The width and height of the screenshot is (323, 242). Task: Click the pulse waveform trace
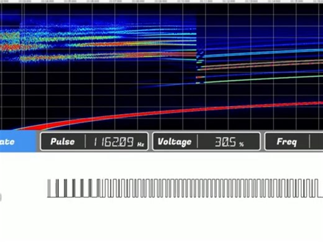point(185,188)
